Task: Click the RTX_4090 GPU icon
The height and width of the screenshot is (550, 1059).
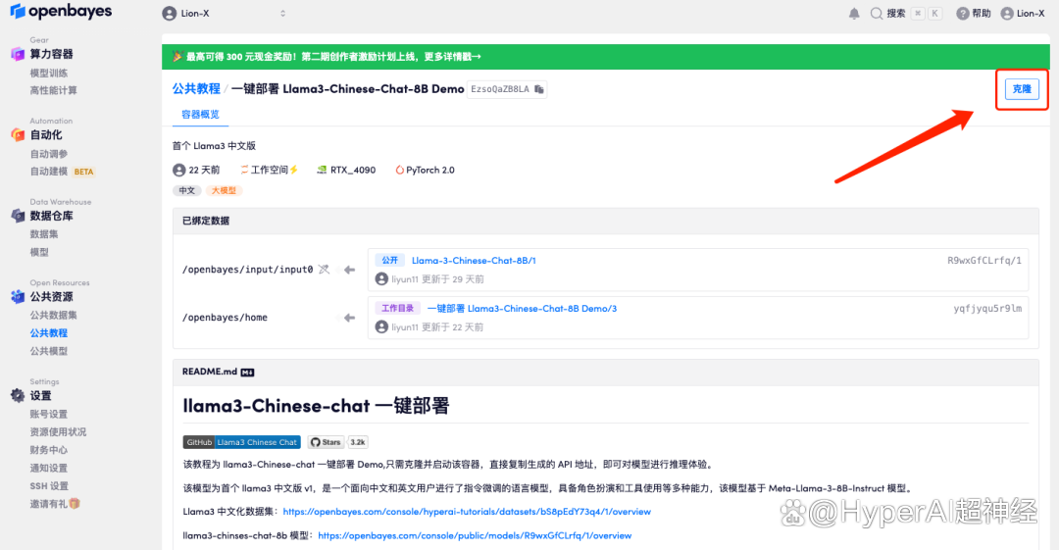Action: (323, 171)
